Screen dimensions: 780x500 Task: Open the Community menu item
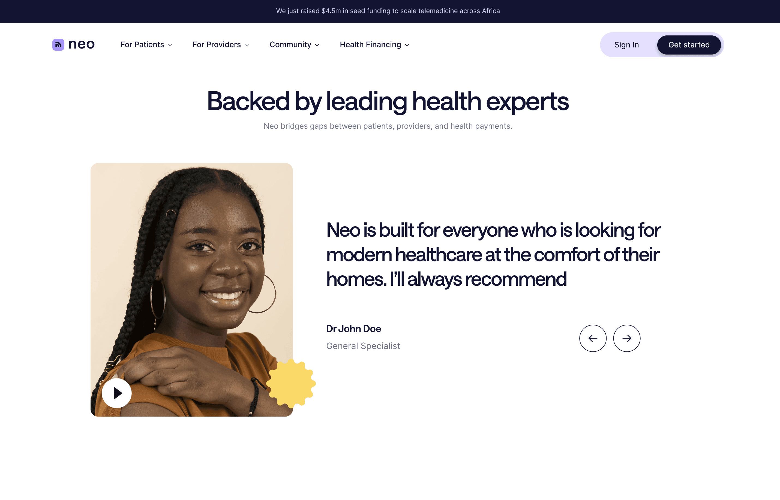click(x=295, y=44)
